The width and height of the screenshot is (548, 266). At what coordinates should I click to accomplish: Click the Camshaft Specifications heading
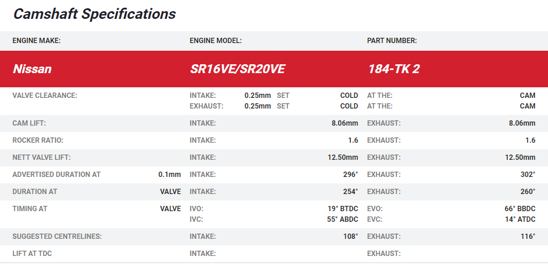click(94, 14)
